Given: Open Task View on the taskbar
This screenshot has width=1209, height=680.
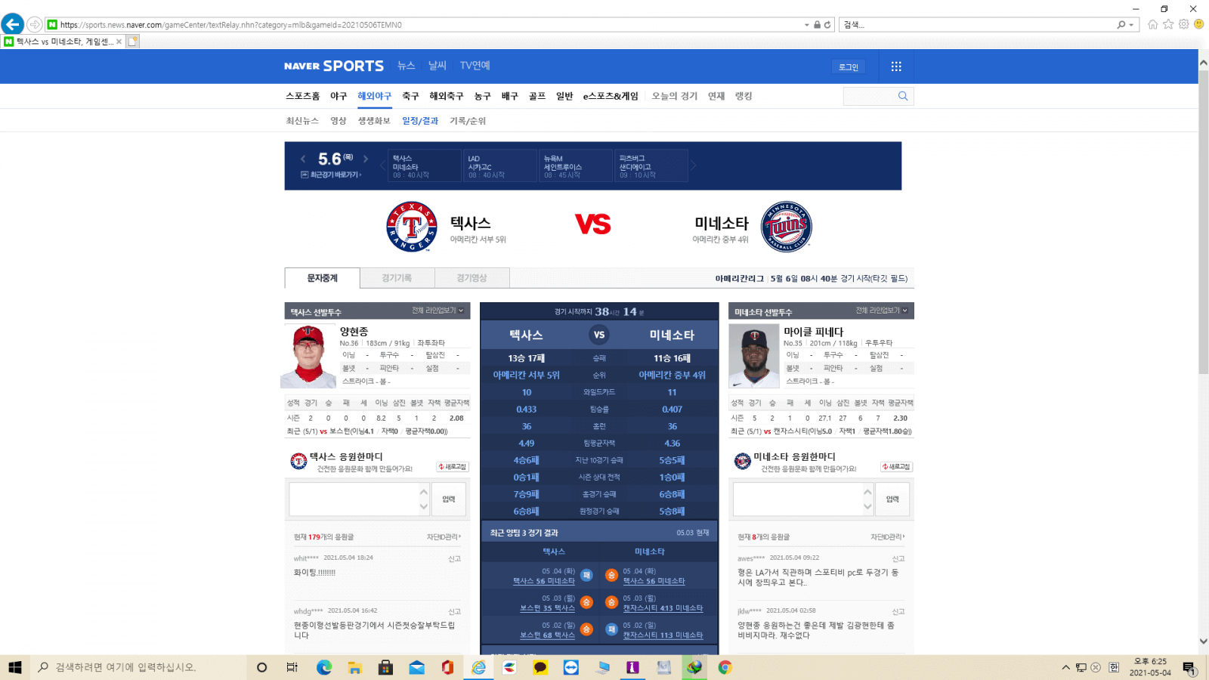Looking at the screenshot, I should 292,667.
